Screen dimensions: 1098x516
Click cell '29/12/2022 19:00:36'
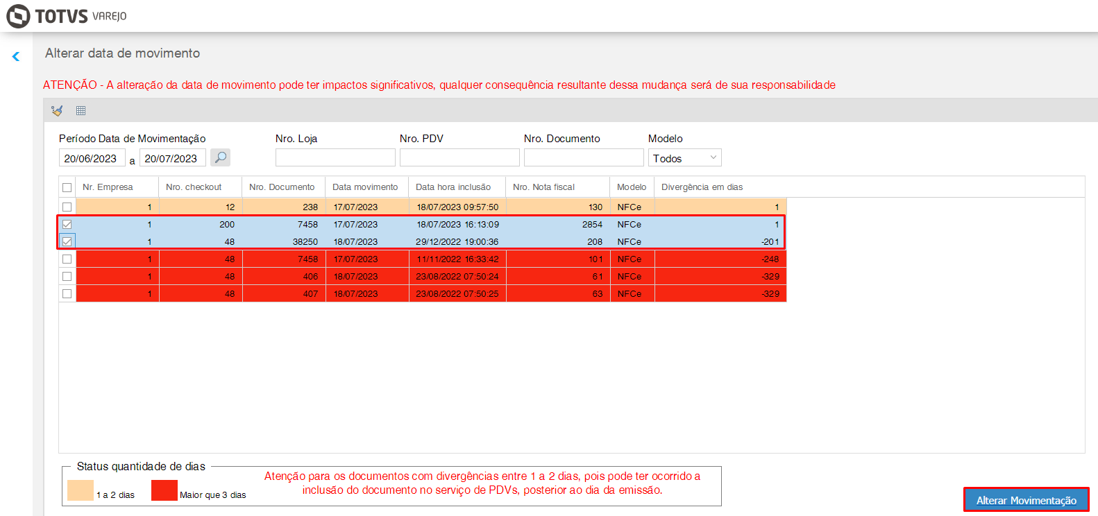(457, 241)
